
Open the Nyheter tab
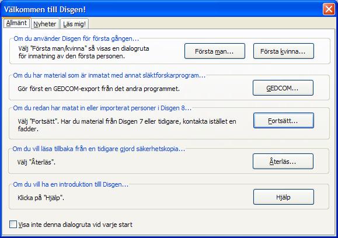point(45,24)
